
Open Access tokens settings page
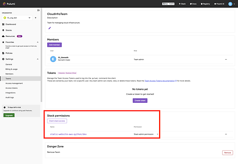11,88
